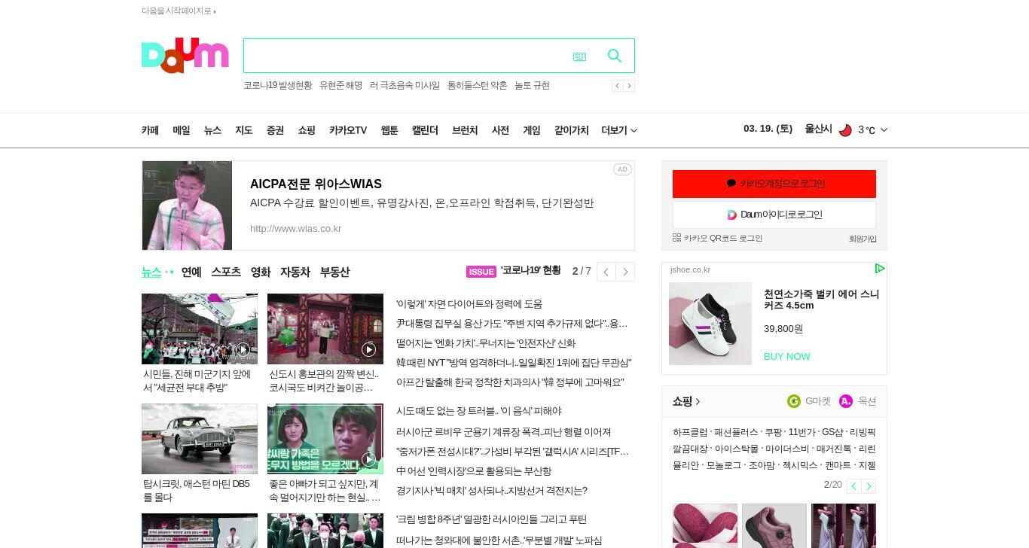Open the Aston Martin DB5 car thumbnail
The width and height of the screenshot is (1029, 548).
[200, 439]
